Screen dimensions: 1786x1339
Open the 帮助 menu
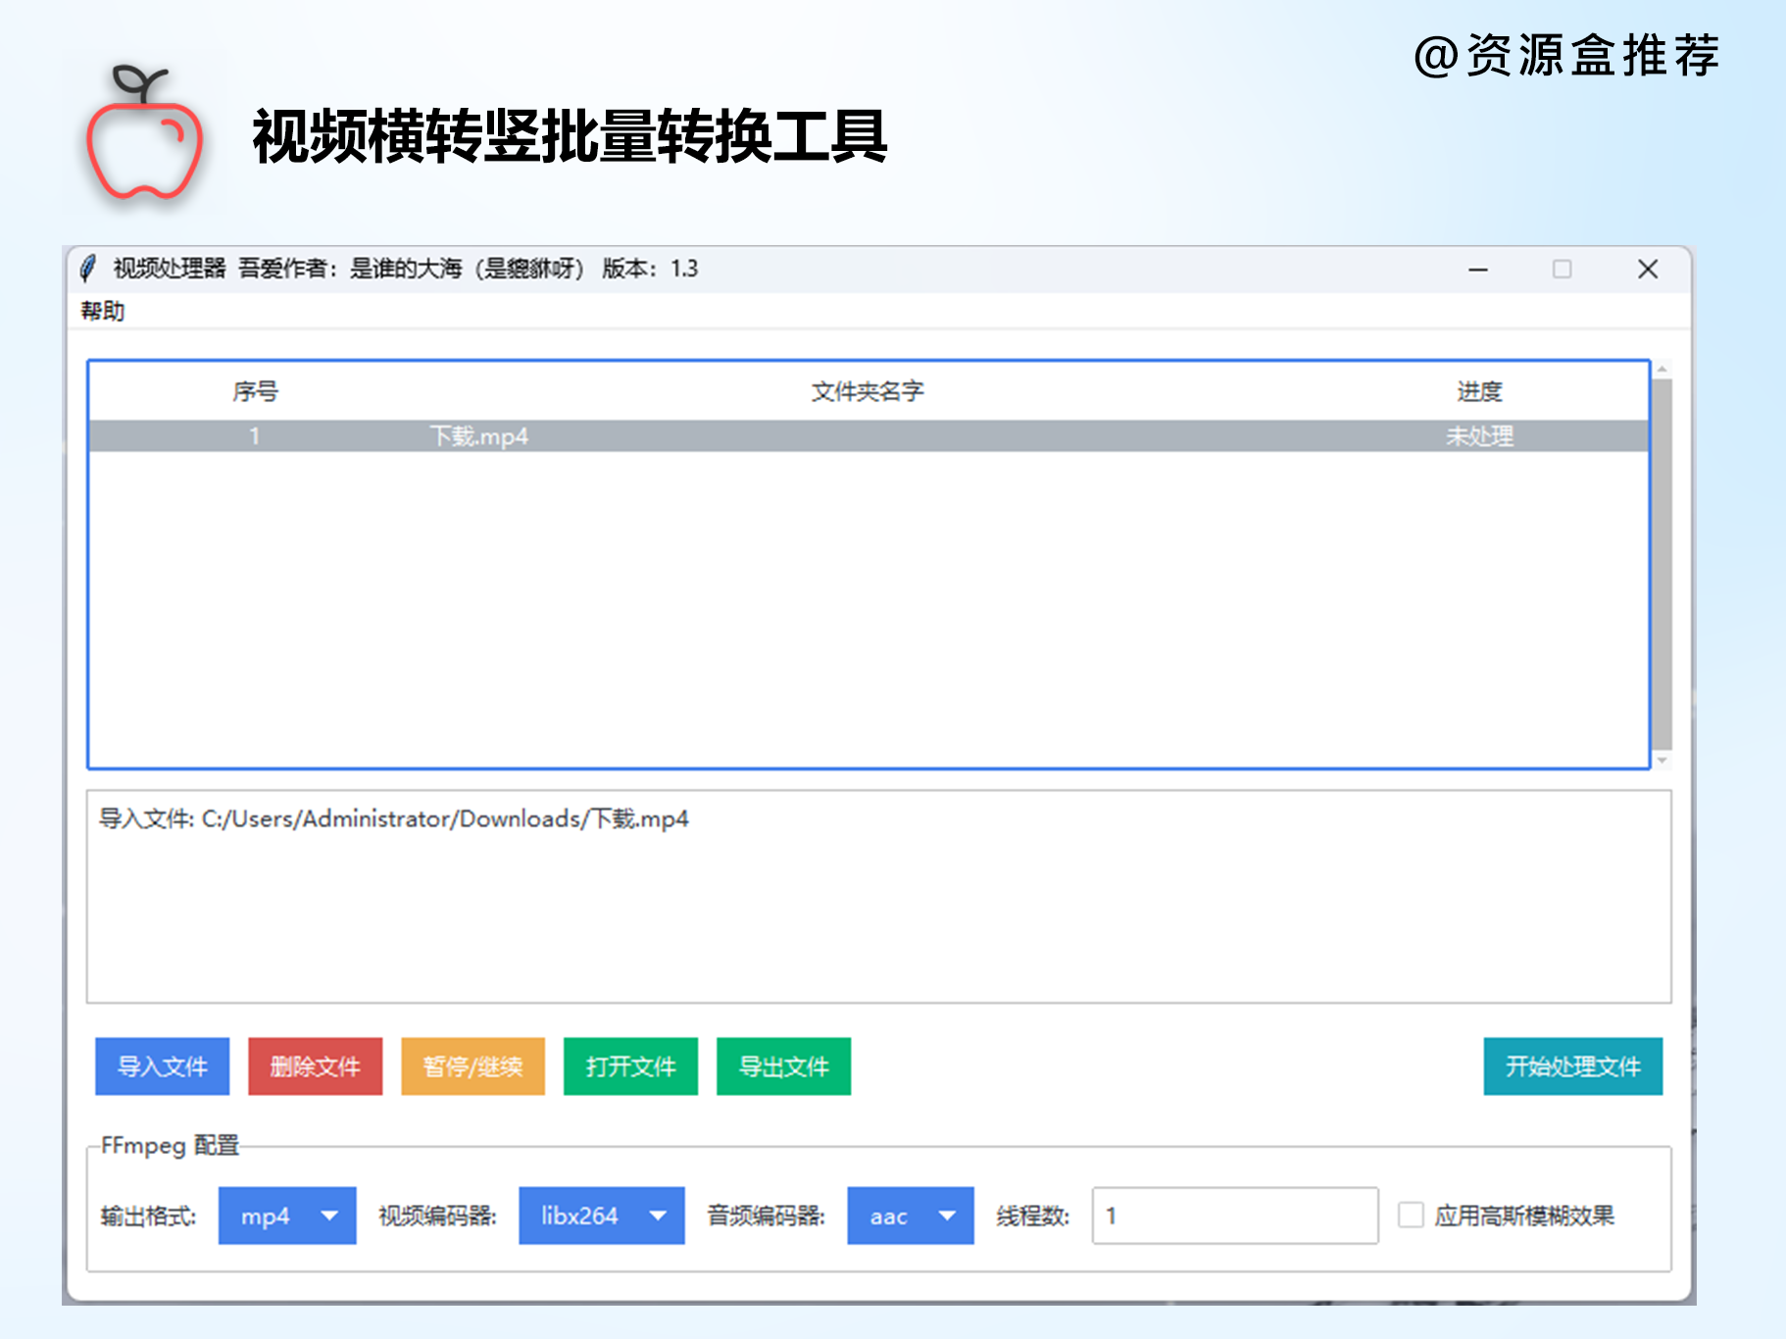click(x=102, y=311)
